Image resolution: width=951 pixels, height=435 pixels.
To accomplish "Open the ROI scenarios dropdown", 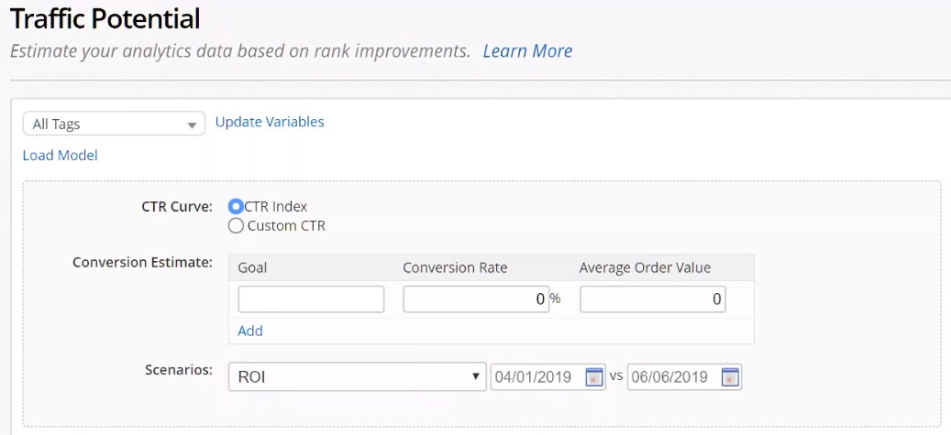I will [358, 376].
